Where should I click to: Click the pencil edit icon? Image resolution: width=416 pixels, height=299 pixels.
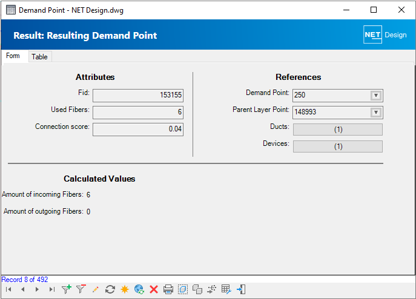click(95, 290)
